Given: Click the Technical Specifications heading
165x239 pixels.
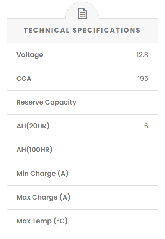Looking at the screenshot, I should coord(82,30).
